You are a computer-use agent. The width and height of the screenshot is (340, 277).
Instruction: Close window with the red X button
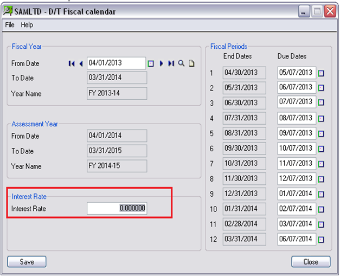pos(330,11)
